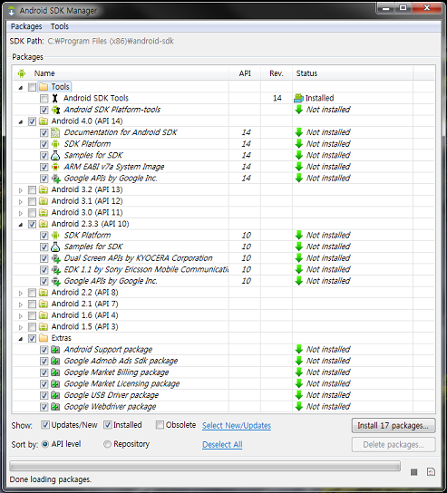447x493 pixels.
Task: Click the Google Webdriver package icon
Action: pos(55,407)
